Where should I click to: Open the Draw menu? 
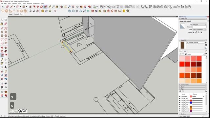click(x=20, y=4)
